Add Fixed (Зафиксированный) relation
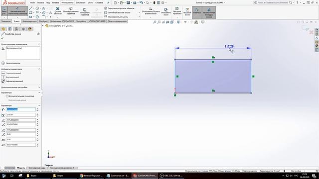The height and width of the screenshot is (179, 319). [x=12, y=81]
